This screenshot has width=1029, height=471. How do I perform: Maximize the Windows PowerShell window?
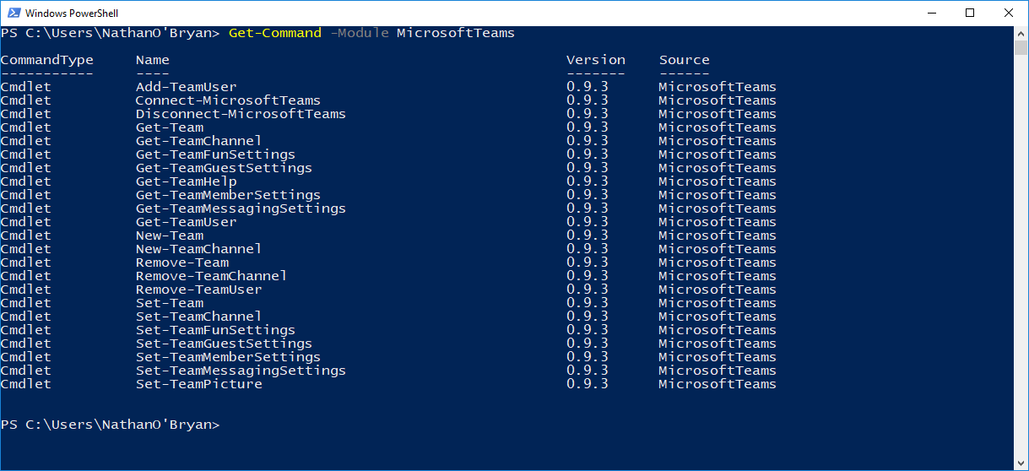[970, 13]
